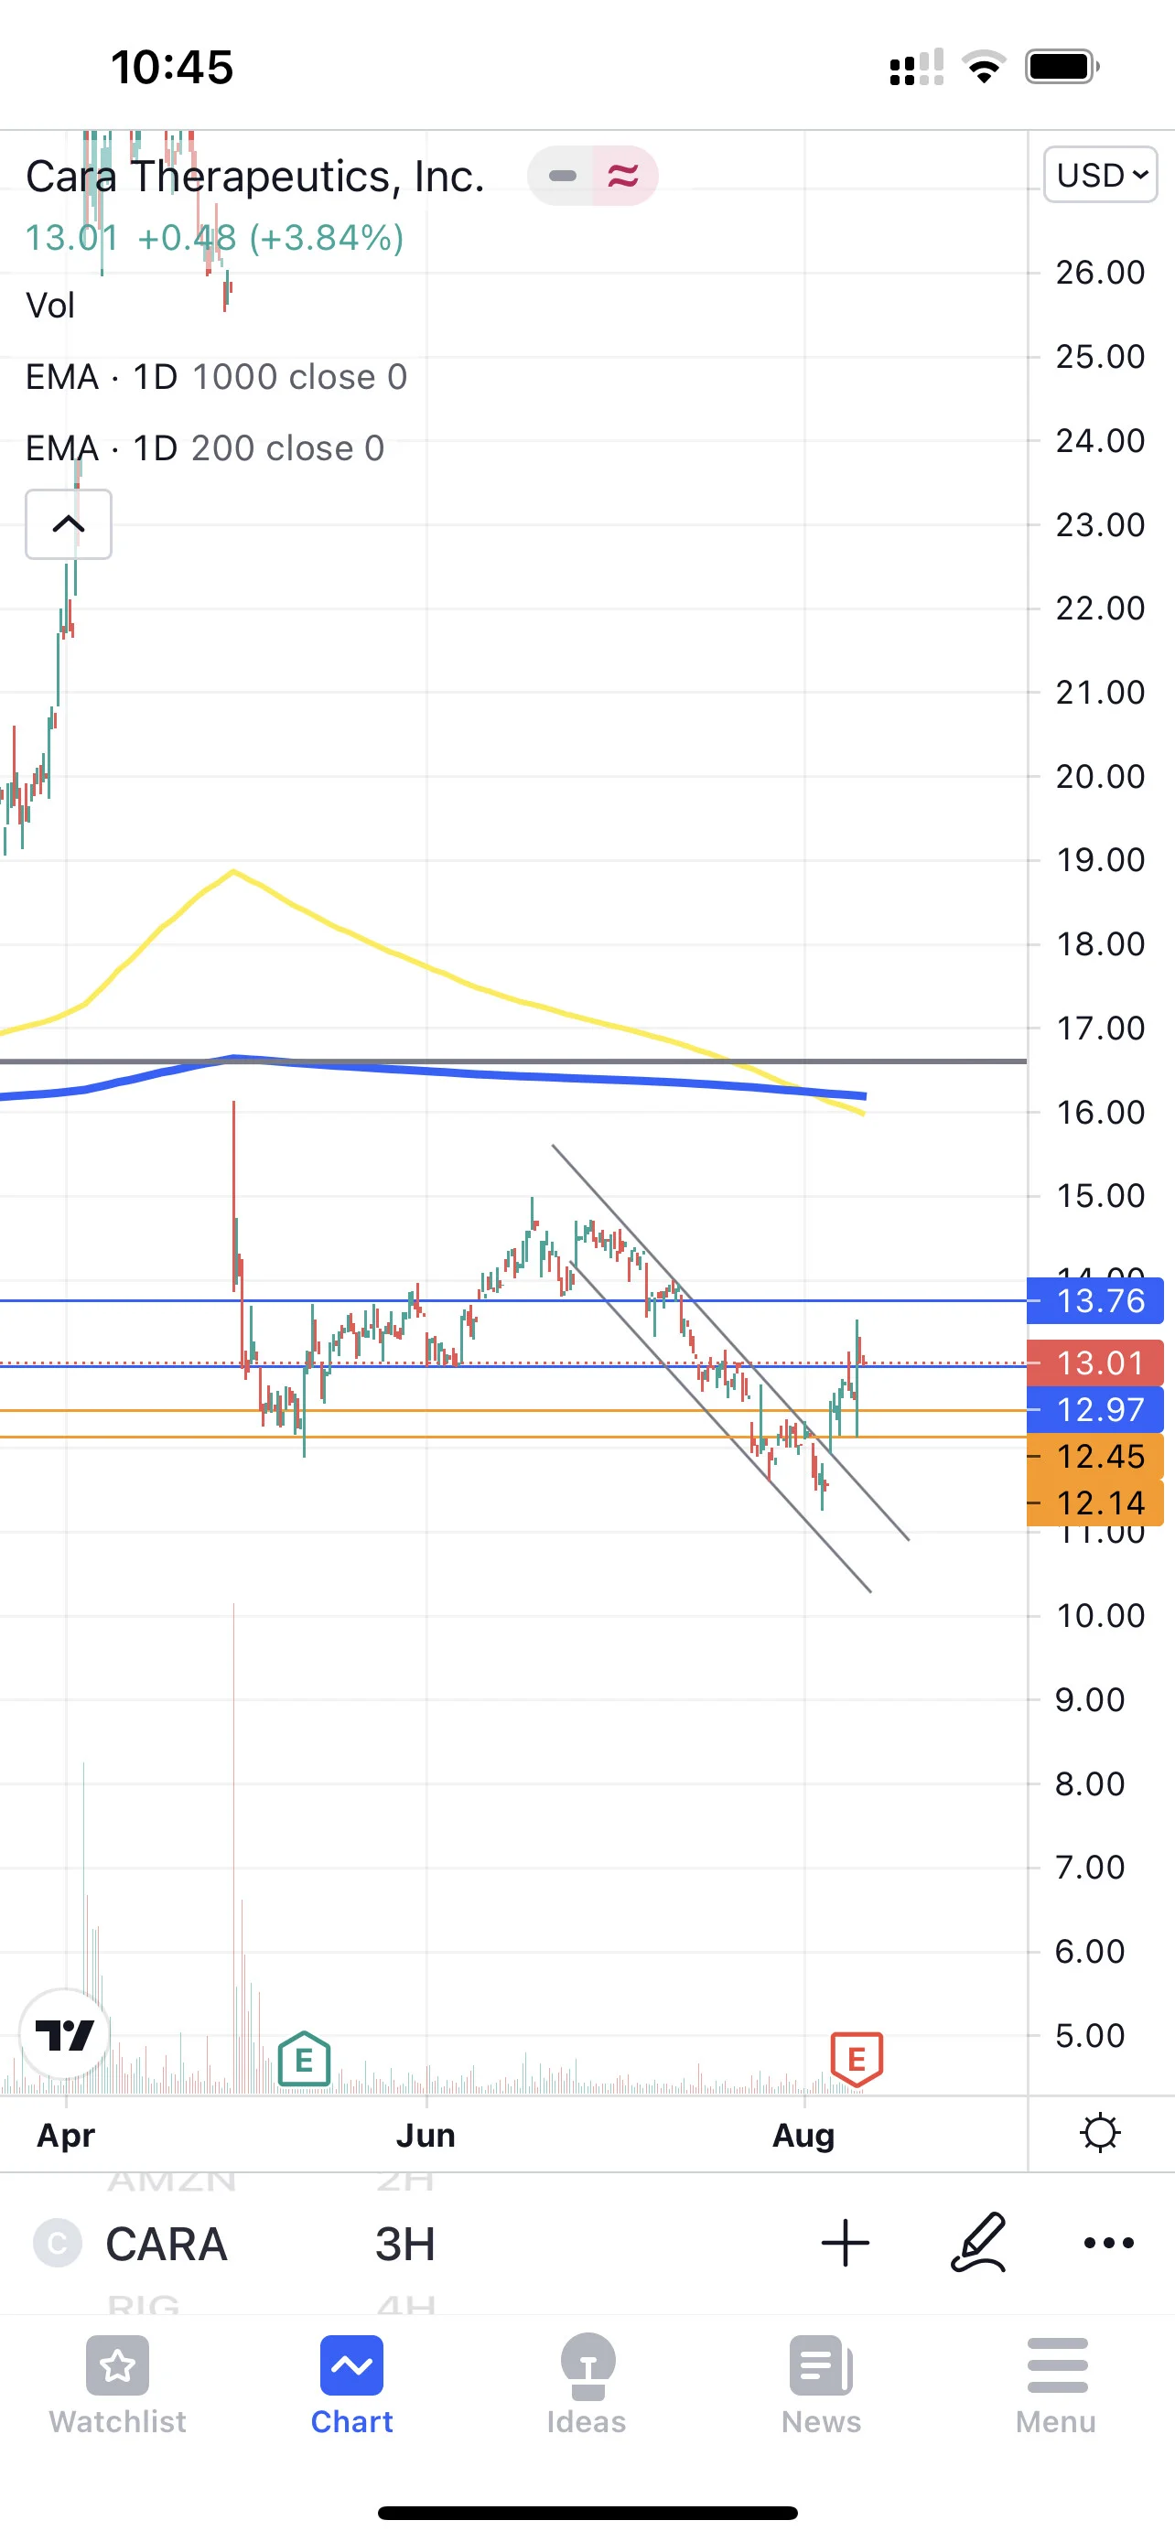The height and width of the screenshot is (2542, 1175).
Task: Open the red earnings E marker
Action: [857, 2059]
